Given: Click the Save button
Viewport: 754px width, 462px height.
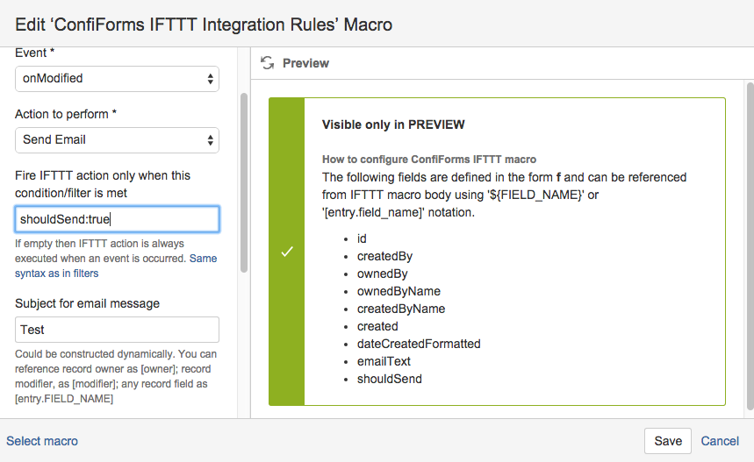Looking at the screenshot, I should 668,441.
